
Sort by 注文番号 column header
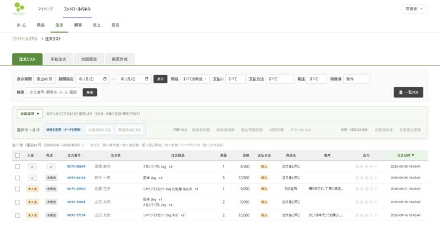(x=74, y=155)
